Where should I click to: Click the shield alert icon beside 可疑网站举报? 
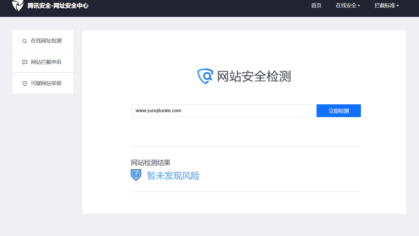point(25,84)
